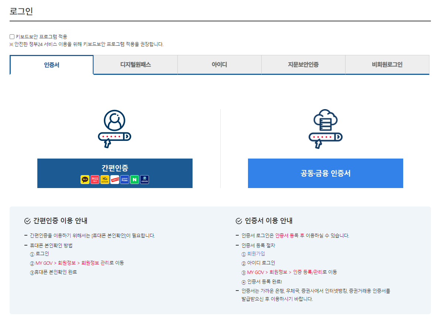Open the 회원가입 link
Viewport: 442px width, 323px height.
coord(256,254)
